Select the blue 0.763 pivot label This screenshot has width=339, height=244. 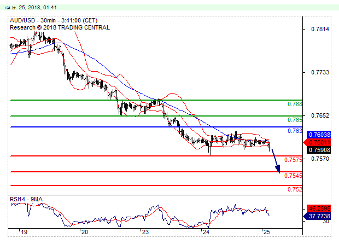(x=295, y=131)
